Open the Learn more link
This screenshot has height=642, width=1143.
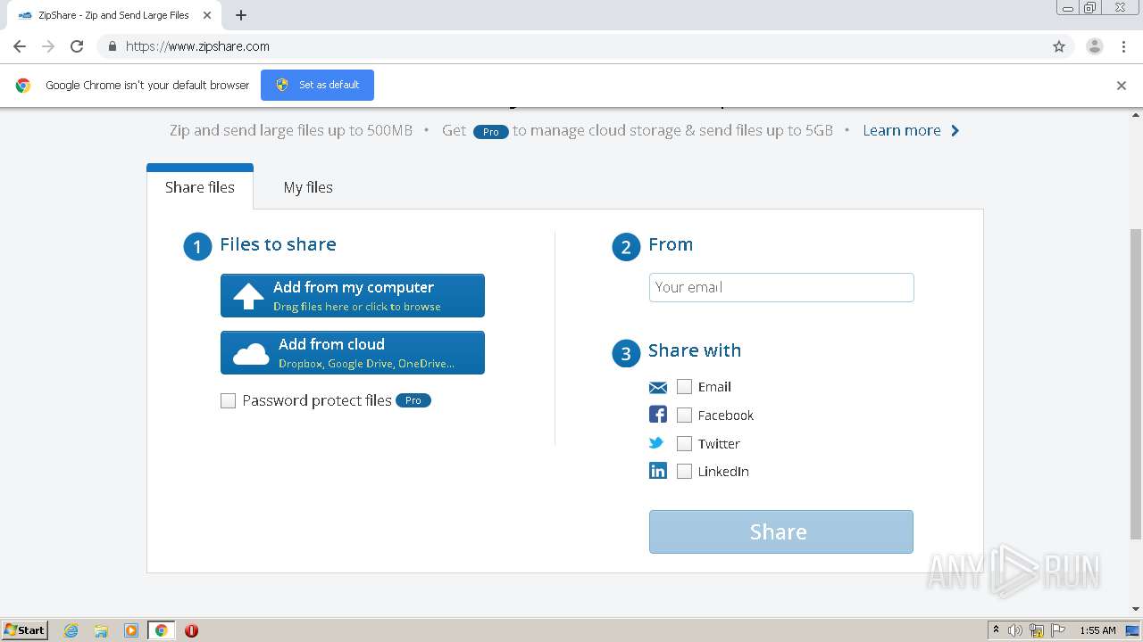tap(902, 130)
